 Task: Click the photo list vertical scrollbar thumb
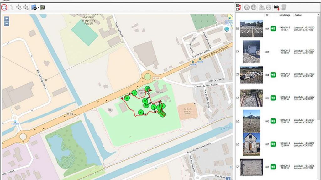click(x=319, y=67)
